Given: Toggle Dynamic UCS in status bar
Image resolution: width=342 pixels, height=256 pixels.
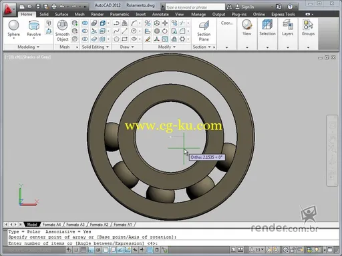Looking at the screenshot, I should pyautogui.click(x=128, y=250).
